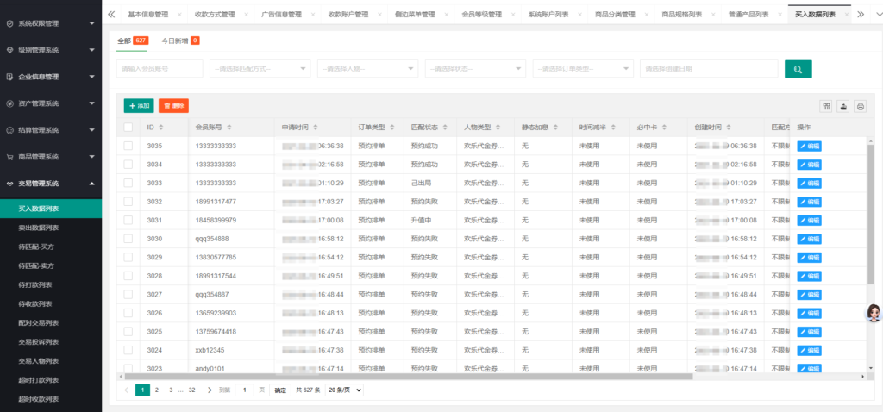Sort by 会员账号 column arrows
Screen dimensions: 883x412
pyautogui.click(x=229, y=128)
